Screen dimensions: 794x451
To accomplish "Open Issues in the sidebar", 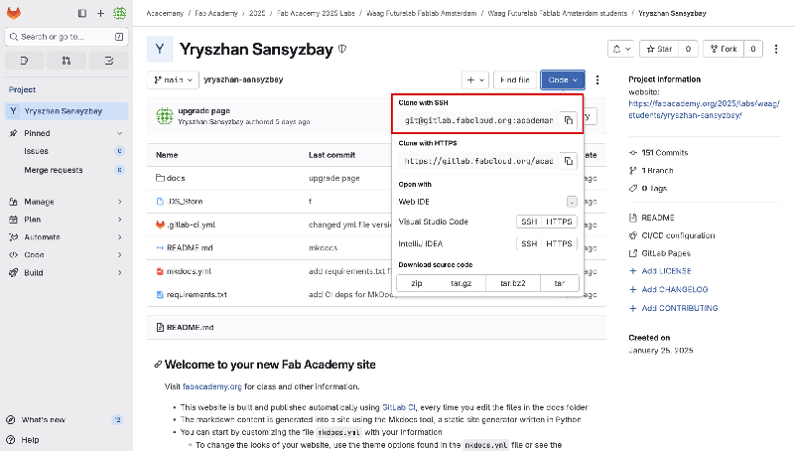I will click(37, 151).
